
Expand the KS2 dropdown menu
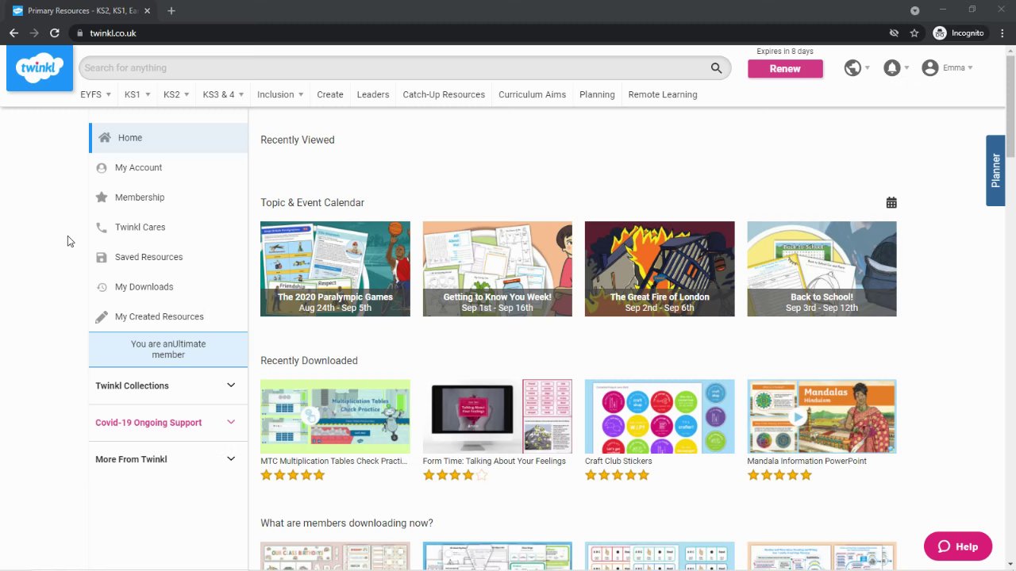point(176,94)
